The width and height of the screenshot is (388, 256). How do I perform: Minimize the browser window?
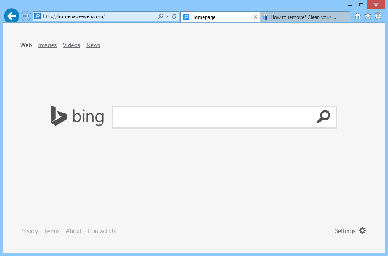coord(350,5)
